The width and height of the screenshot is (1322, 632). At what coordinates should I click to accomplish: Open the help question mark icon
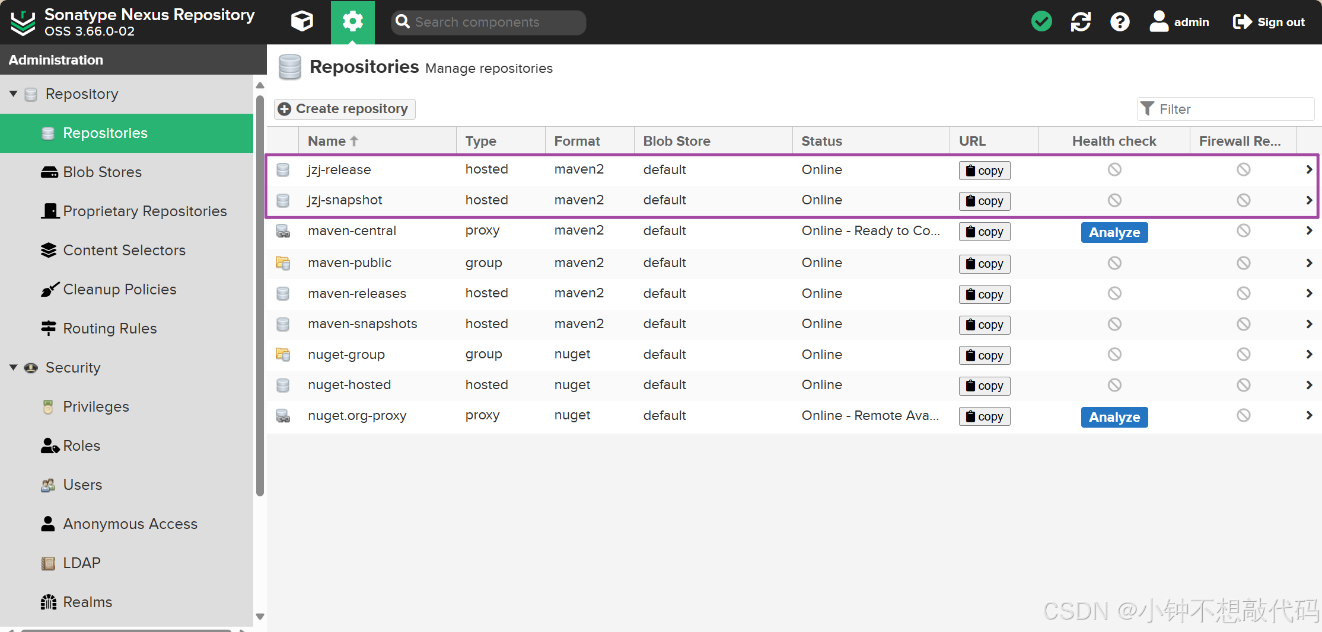pos(1120,22)
